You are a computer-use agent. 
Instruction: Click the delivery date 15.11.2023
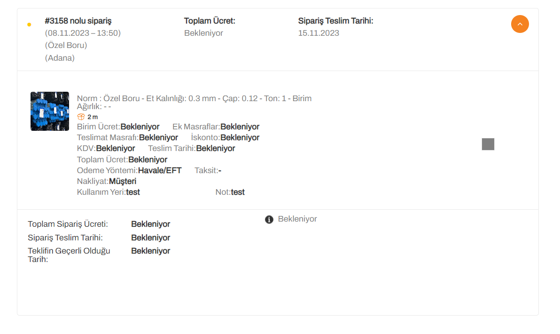(x=319, y=33)
